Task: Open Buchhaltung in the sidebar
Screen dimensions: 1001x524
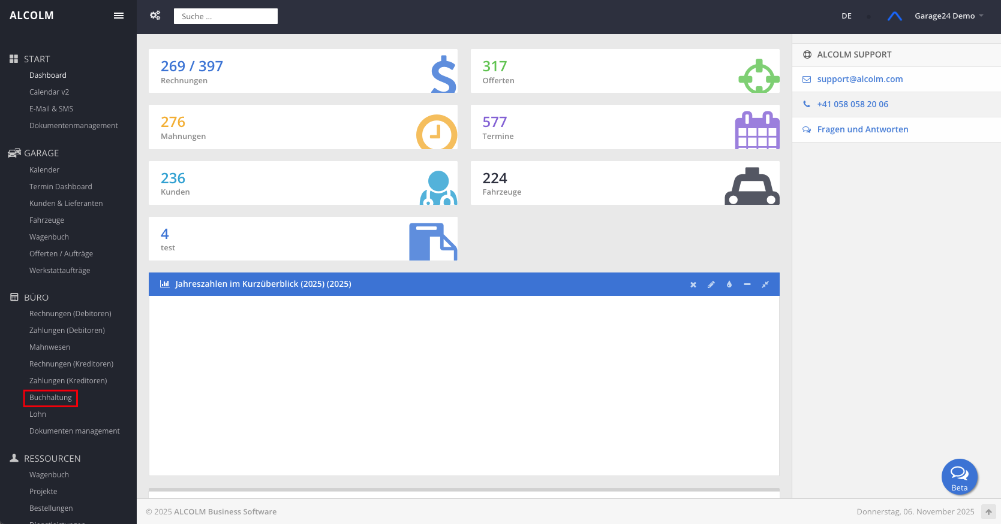Action: (50, 398)
